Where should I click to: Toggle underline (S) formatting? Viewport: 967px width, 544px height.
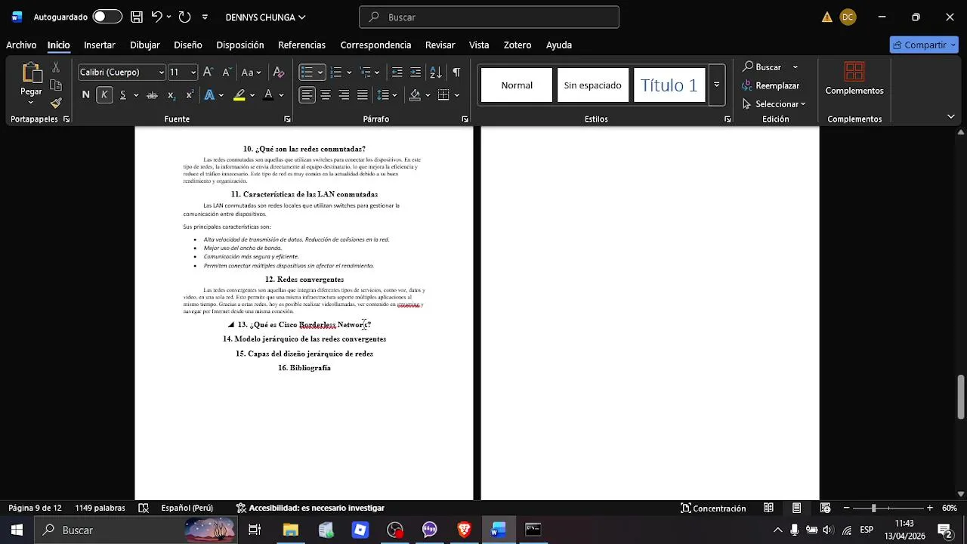(x=123, y=94)
